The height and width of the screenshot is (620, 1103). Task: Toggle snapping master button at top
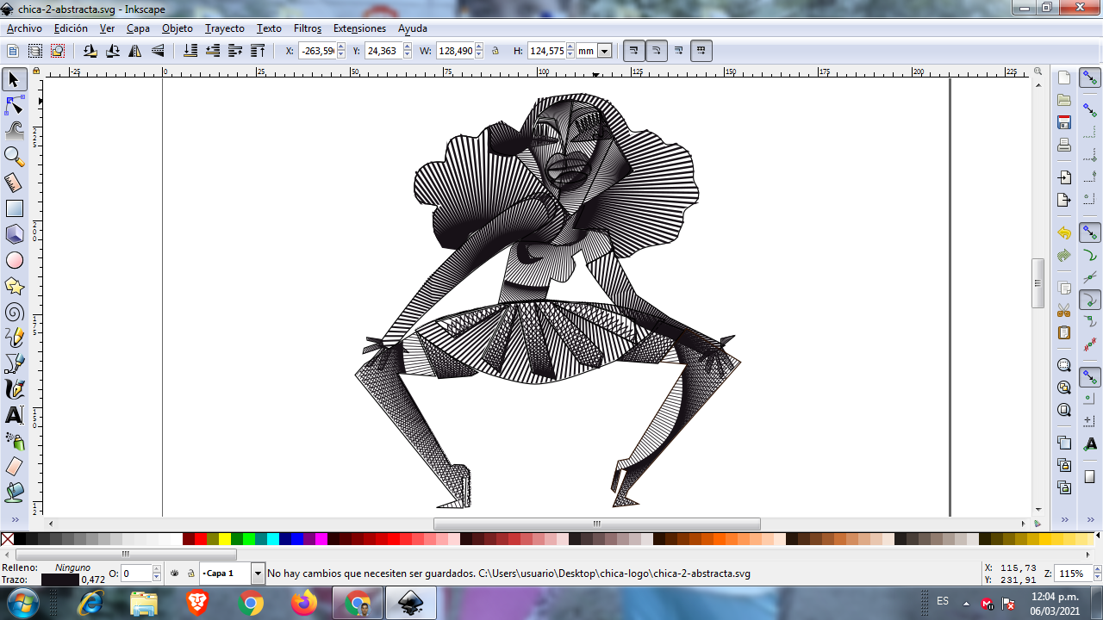pos(1090,77)
